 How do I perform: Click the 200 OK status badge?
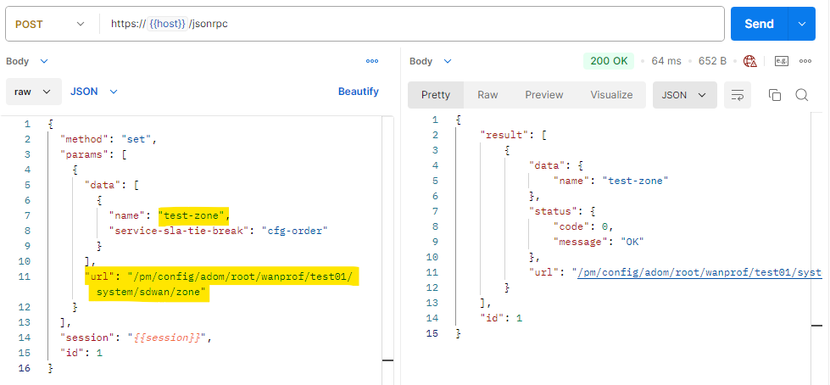(x=608, y=61)
